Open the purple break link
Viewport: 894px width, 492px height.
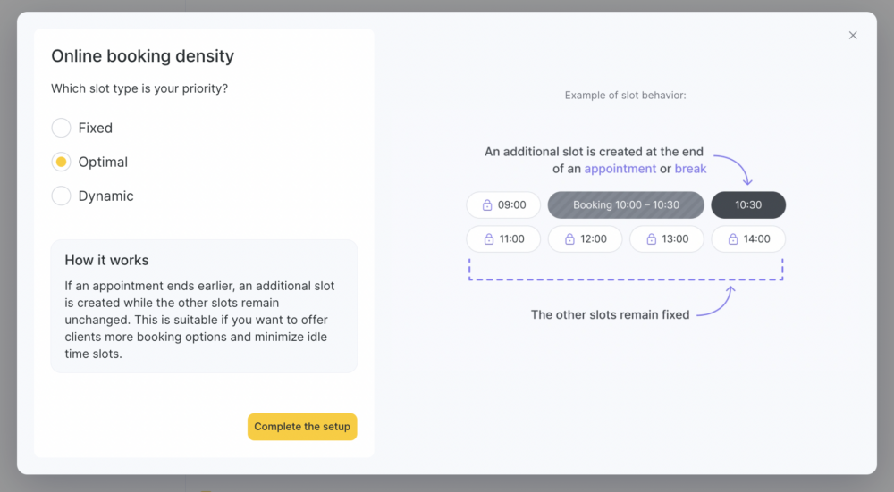pyautogui.click(x=690, y=169)
